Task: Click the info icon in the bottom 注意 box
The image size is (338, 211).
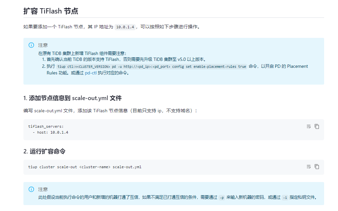Action: click(31, 189)
